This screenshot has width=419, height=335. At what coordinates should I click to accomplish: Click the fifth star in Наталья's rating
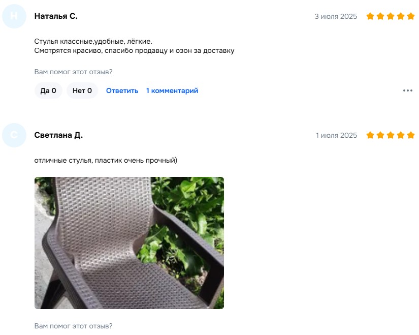click(411, 16)
